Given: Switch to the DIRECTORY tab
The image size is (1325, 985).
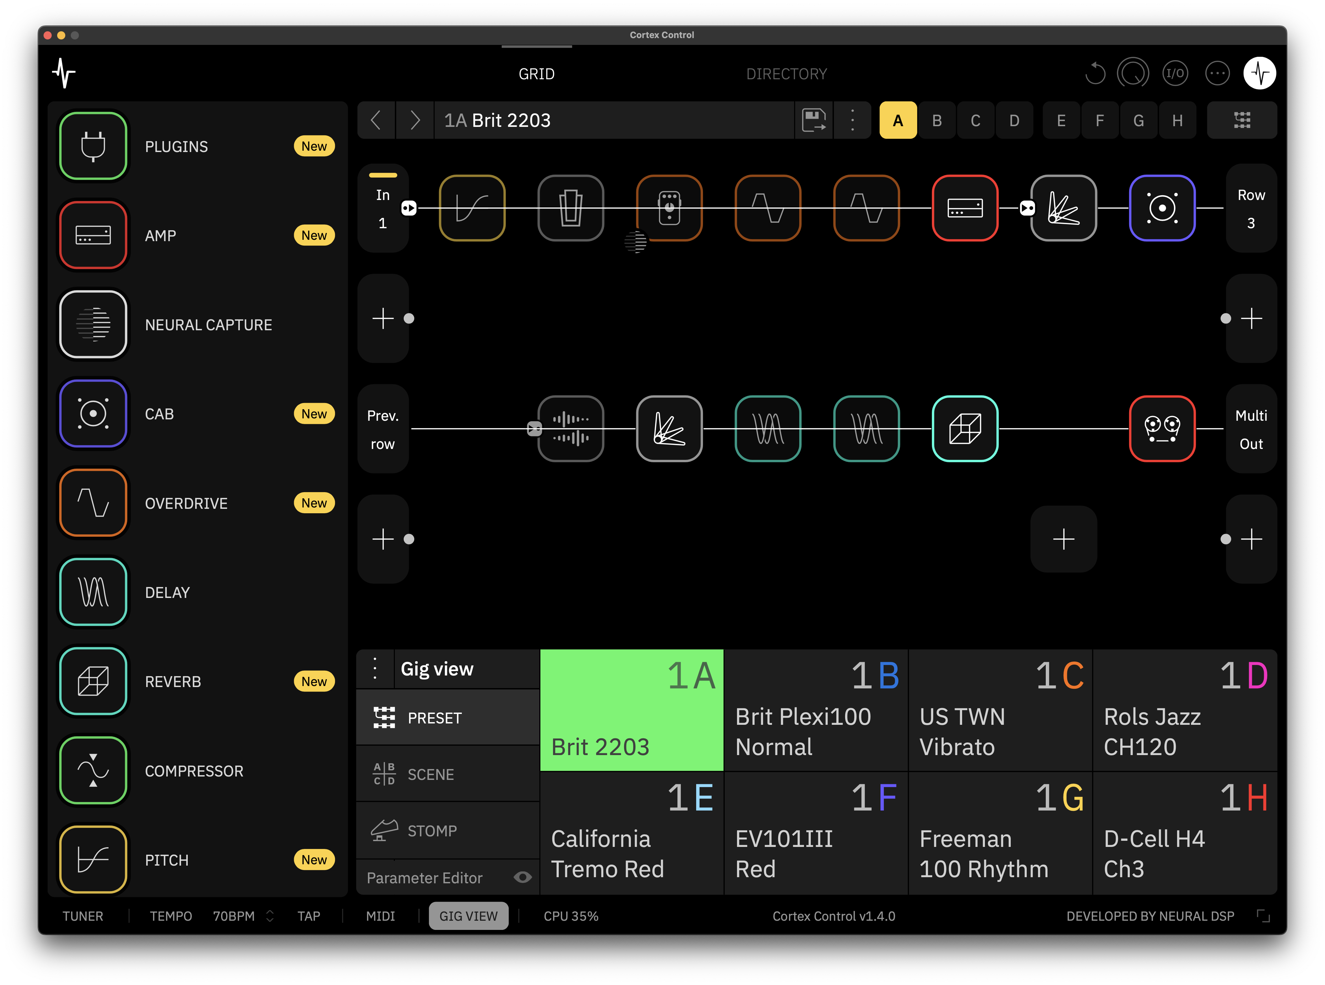Looking at the screenshot, I should [x=786, y=74].
